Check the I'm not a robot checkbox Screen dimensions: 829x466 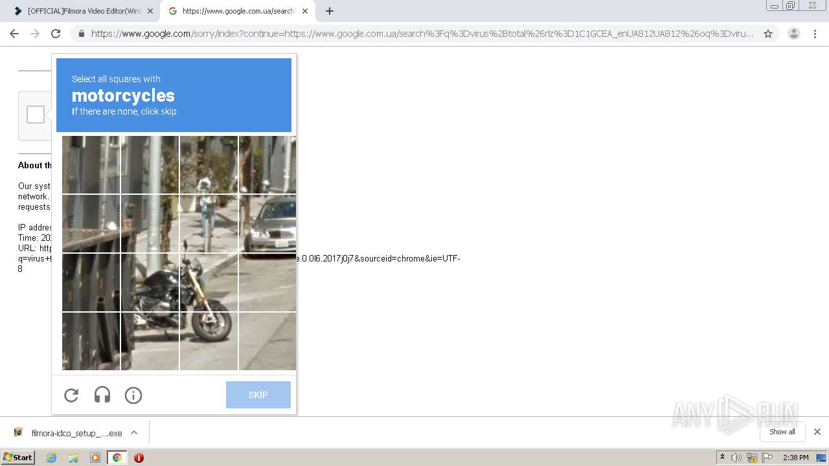(x=36, y=115)
